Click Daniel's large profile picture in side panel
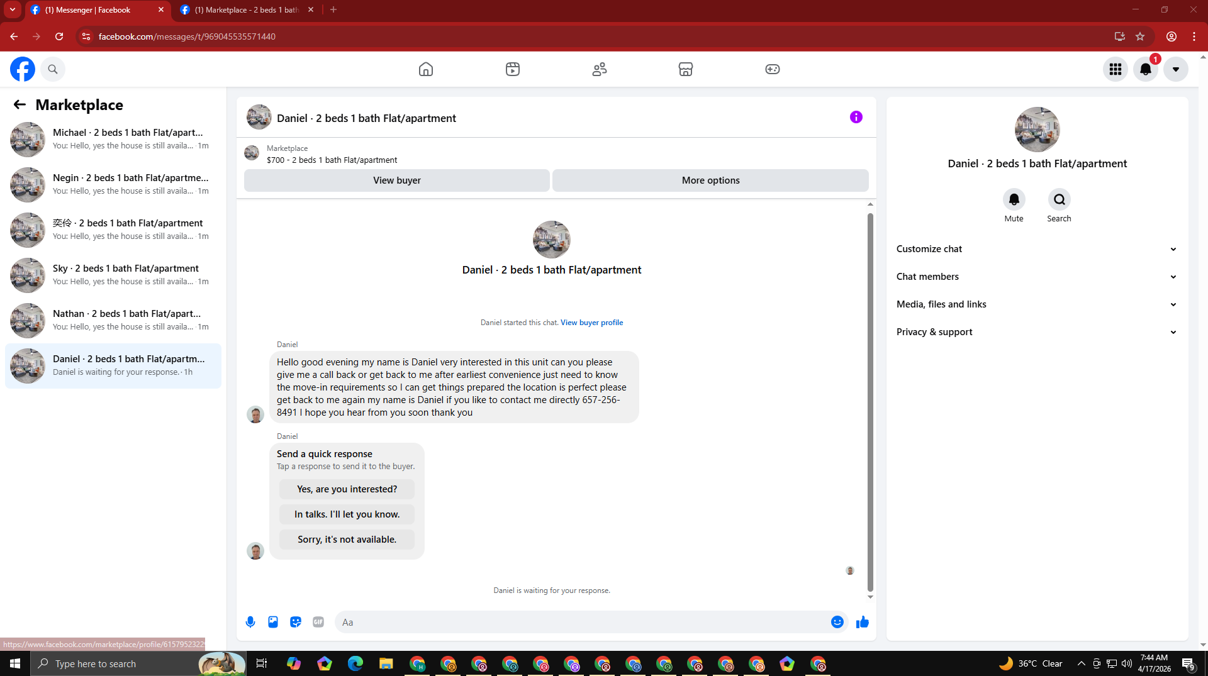 [1037, 130]
